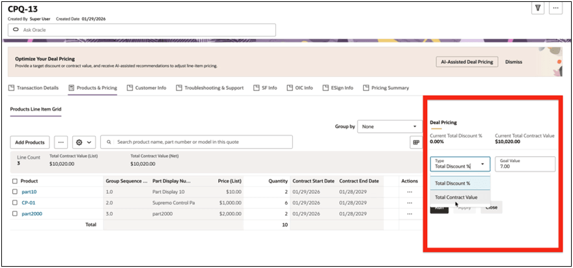Screen dimensions: 573x268
Task: Click the AI-Assisted Deal Pricing button
Action: (467, 62)
